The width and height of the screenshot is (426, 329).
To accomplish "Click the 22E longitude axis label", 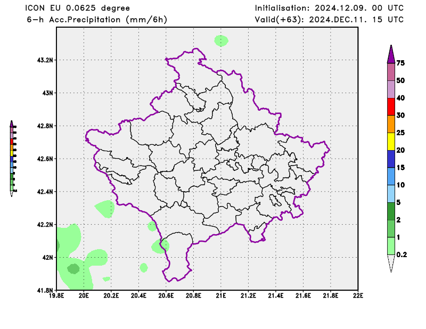I will tap(358, 295).
